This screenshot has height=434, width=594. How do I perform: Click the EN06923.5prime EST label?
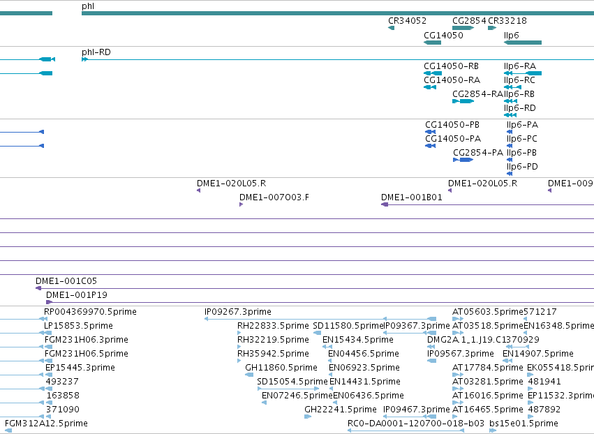(x=364, y=368)
